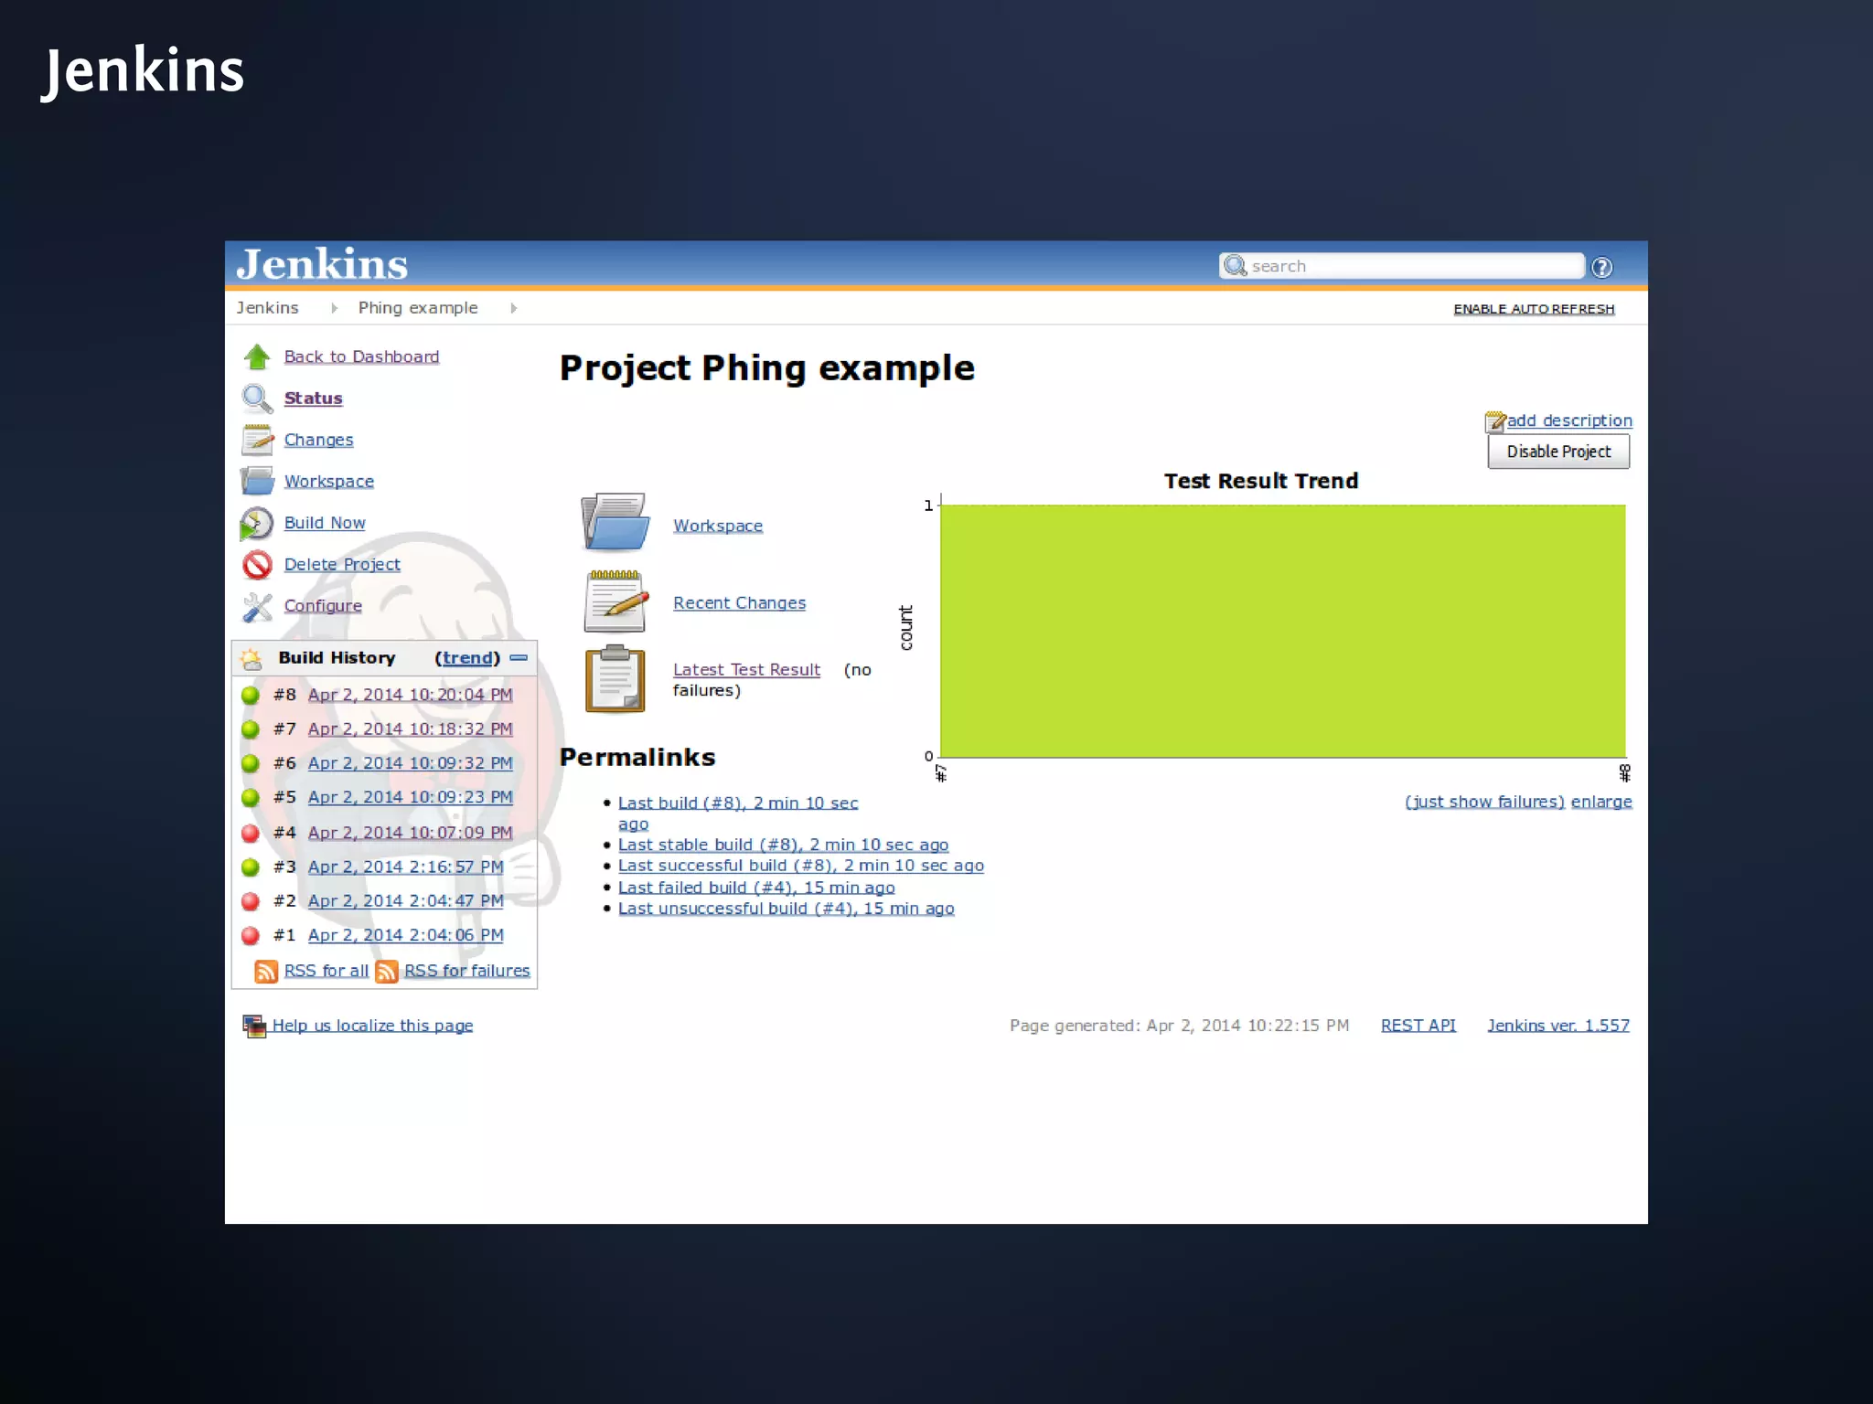
Task: Open the REST API link
Action: [1418, 1026]
